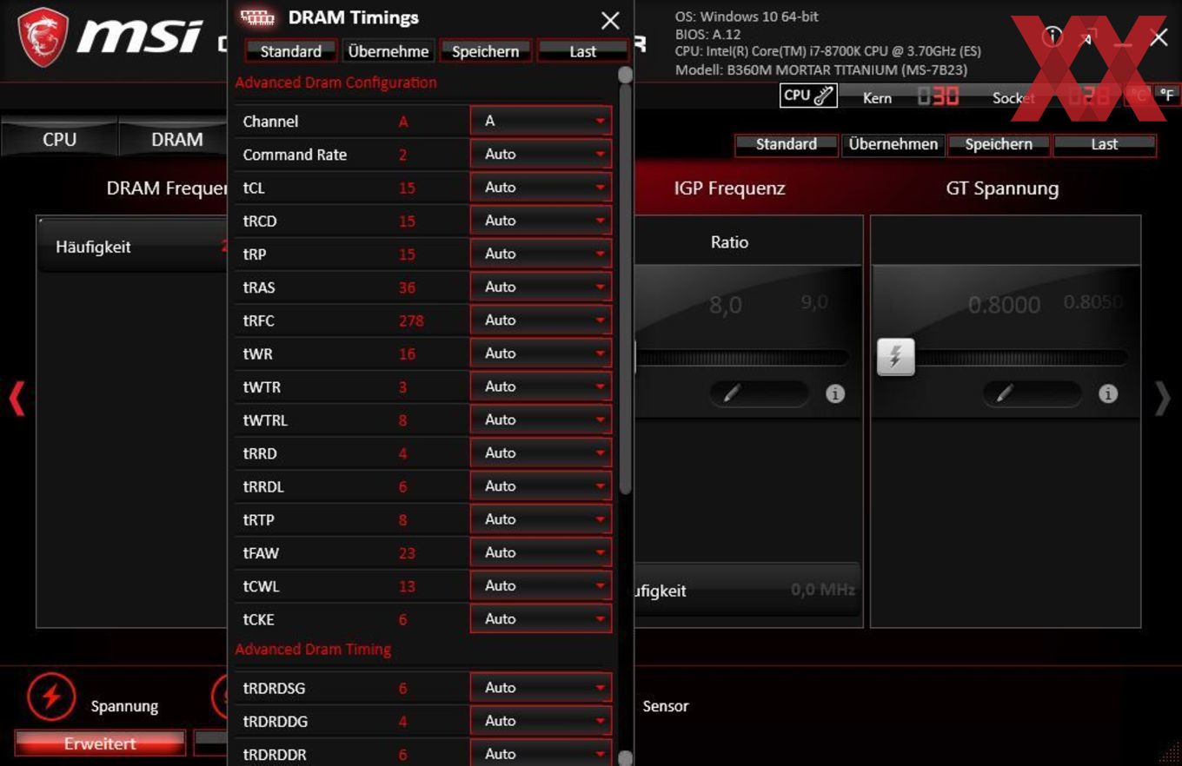The height and width of the screenshot is (766, 1182).
Task: Click Speichern in DRAM Timings dialog
Action: [x=486, y=51]
